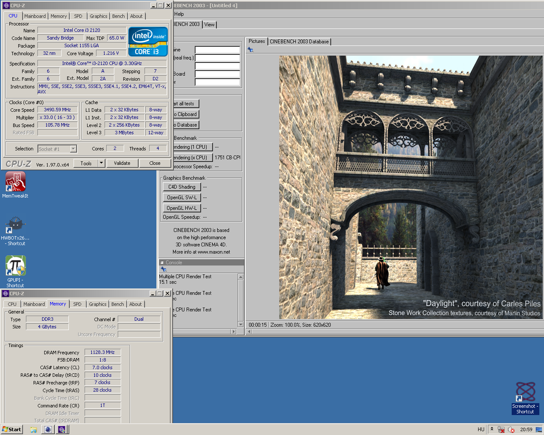Click the To Database button in CINEBENCH
544x435 pixels.
click(186, 125)
